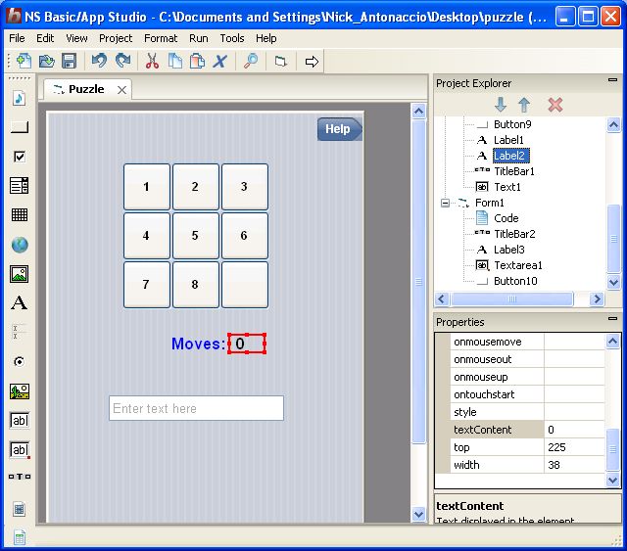
Task: Select the Image control in toolbox
Action: pyautogui.click(x=20, y=274)
